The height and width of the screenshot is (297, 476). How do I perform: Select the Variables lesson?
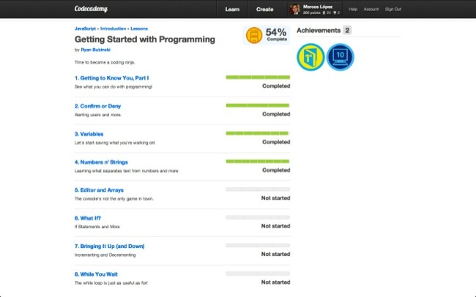(x=89, y=134)
